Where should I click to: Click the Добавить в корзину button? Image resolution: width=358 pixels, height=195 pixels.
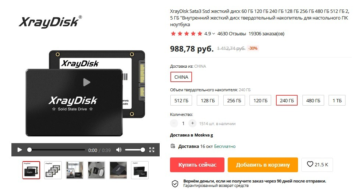pos(263,164)
